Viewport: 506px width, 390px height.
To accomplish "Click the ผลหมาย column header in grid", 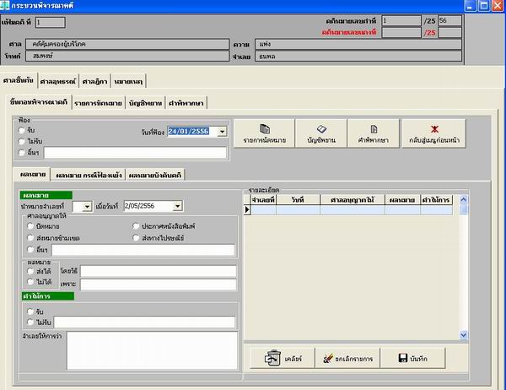I will pyautogui.click(x=402, y=200).
